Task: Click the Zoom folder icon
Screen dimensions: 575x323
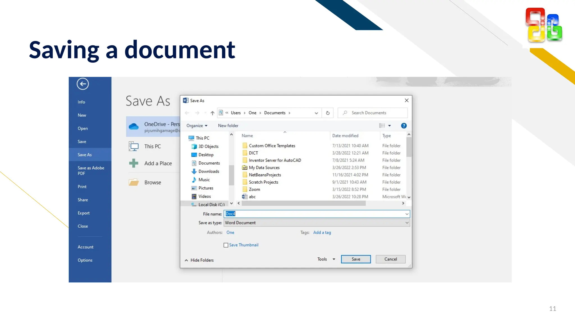Action: 245,189
